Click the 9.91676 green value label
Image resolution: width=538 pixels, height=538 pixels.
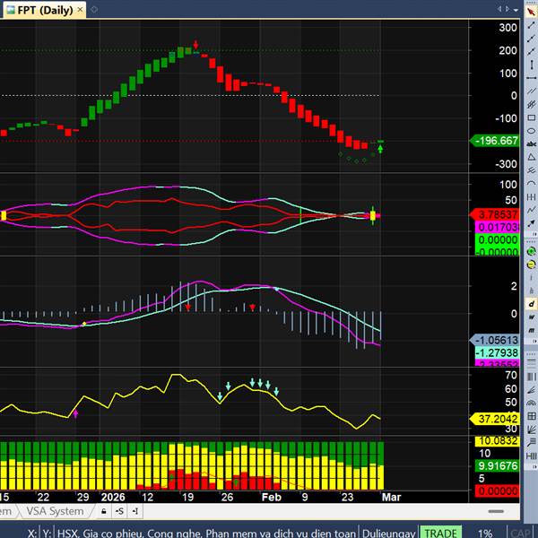[497, 466]
